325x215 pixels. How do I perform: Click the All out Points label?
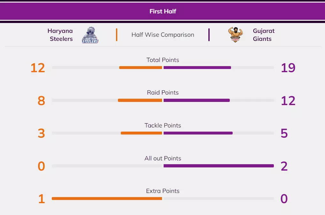coord(163,158)
